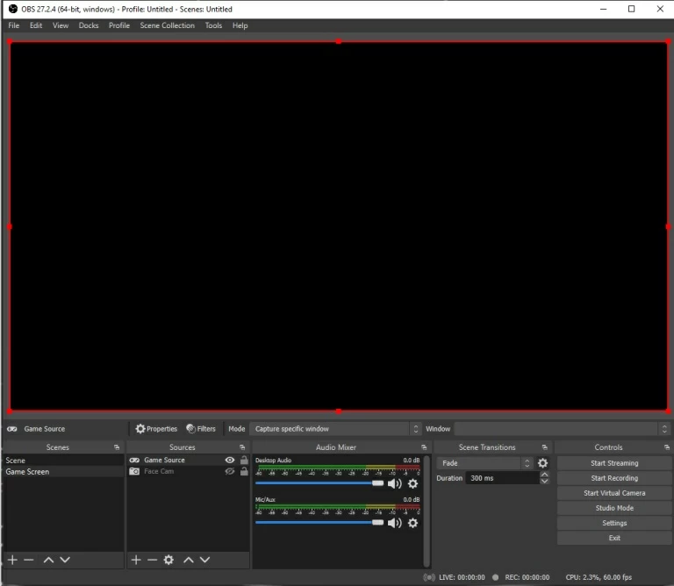674x586 pixels.
Task: Click the Start Recording button
Action: click(614, 478)
